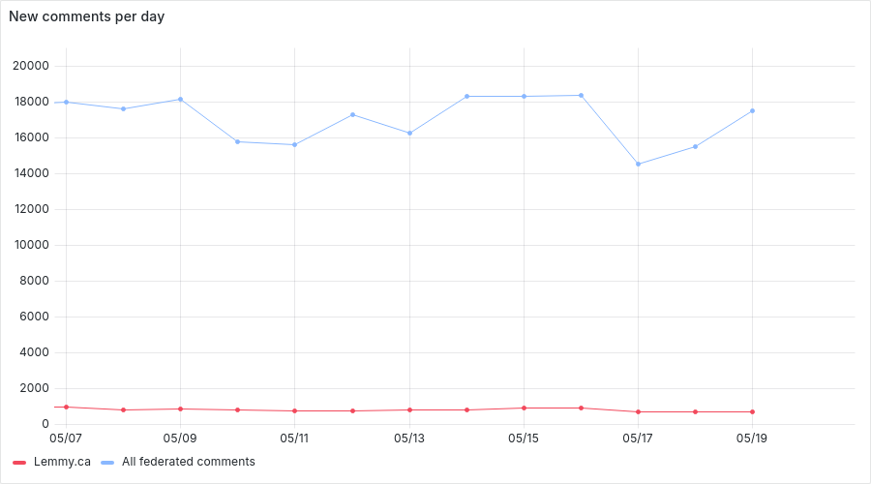The image size is (871, 484).
Task: Select the blue data point at 05/15
Action: [524, 97]
